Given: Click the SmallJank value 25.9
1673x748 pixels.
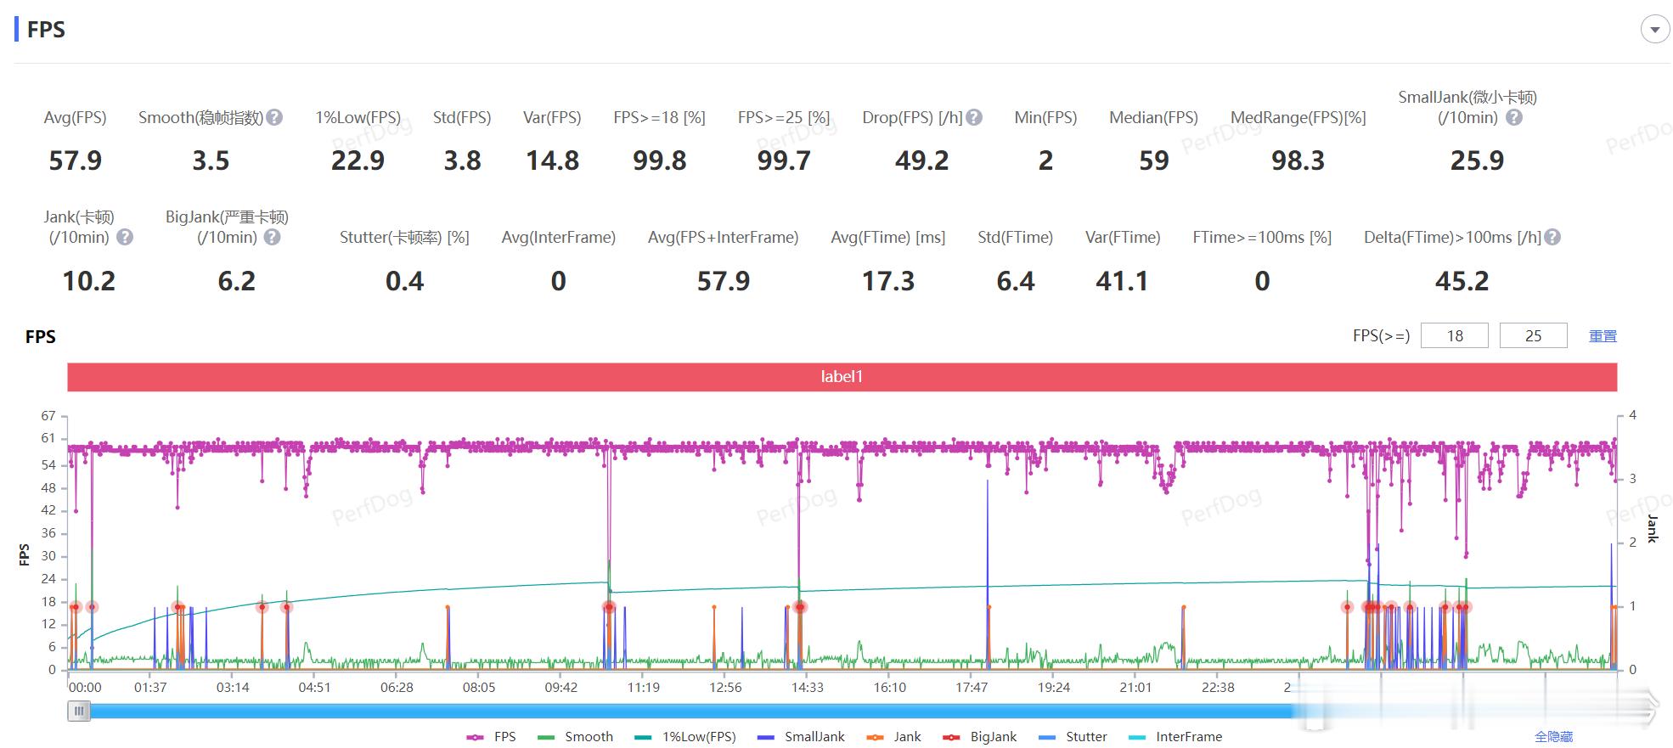Looking at the screenshot, I should [x=1477, y=160].
